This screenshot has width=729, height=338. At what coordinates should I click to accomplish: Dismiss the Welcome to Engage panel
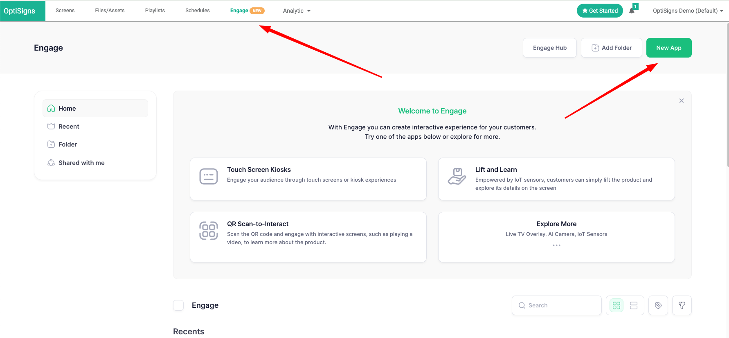pyautogui.click(x=681, y=101)
